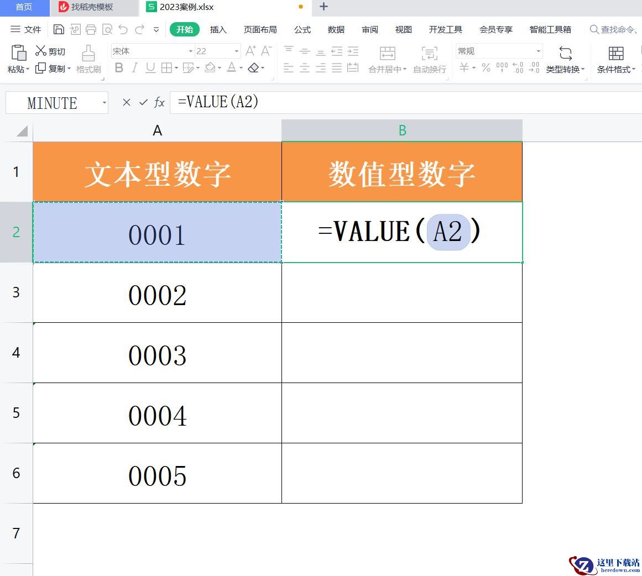The width and height of the screenshot is (642, 576).
Task: Toggle Underline formatting
Action: tap(150, 67)
